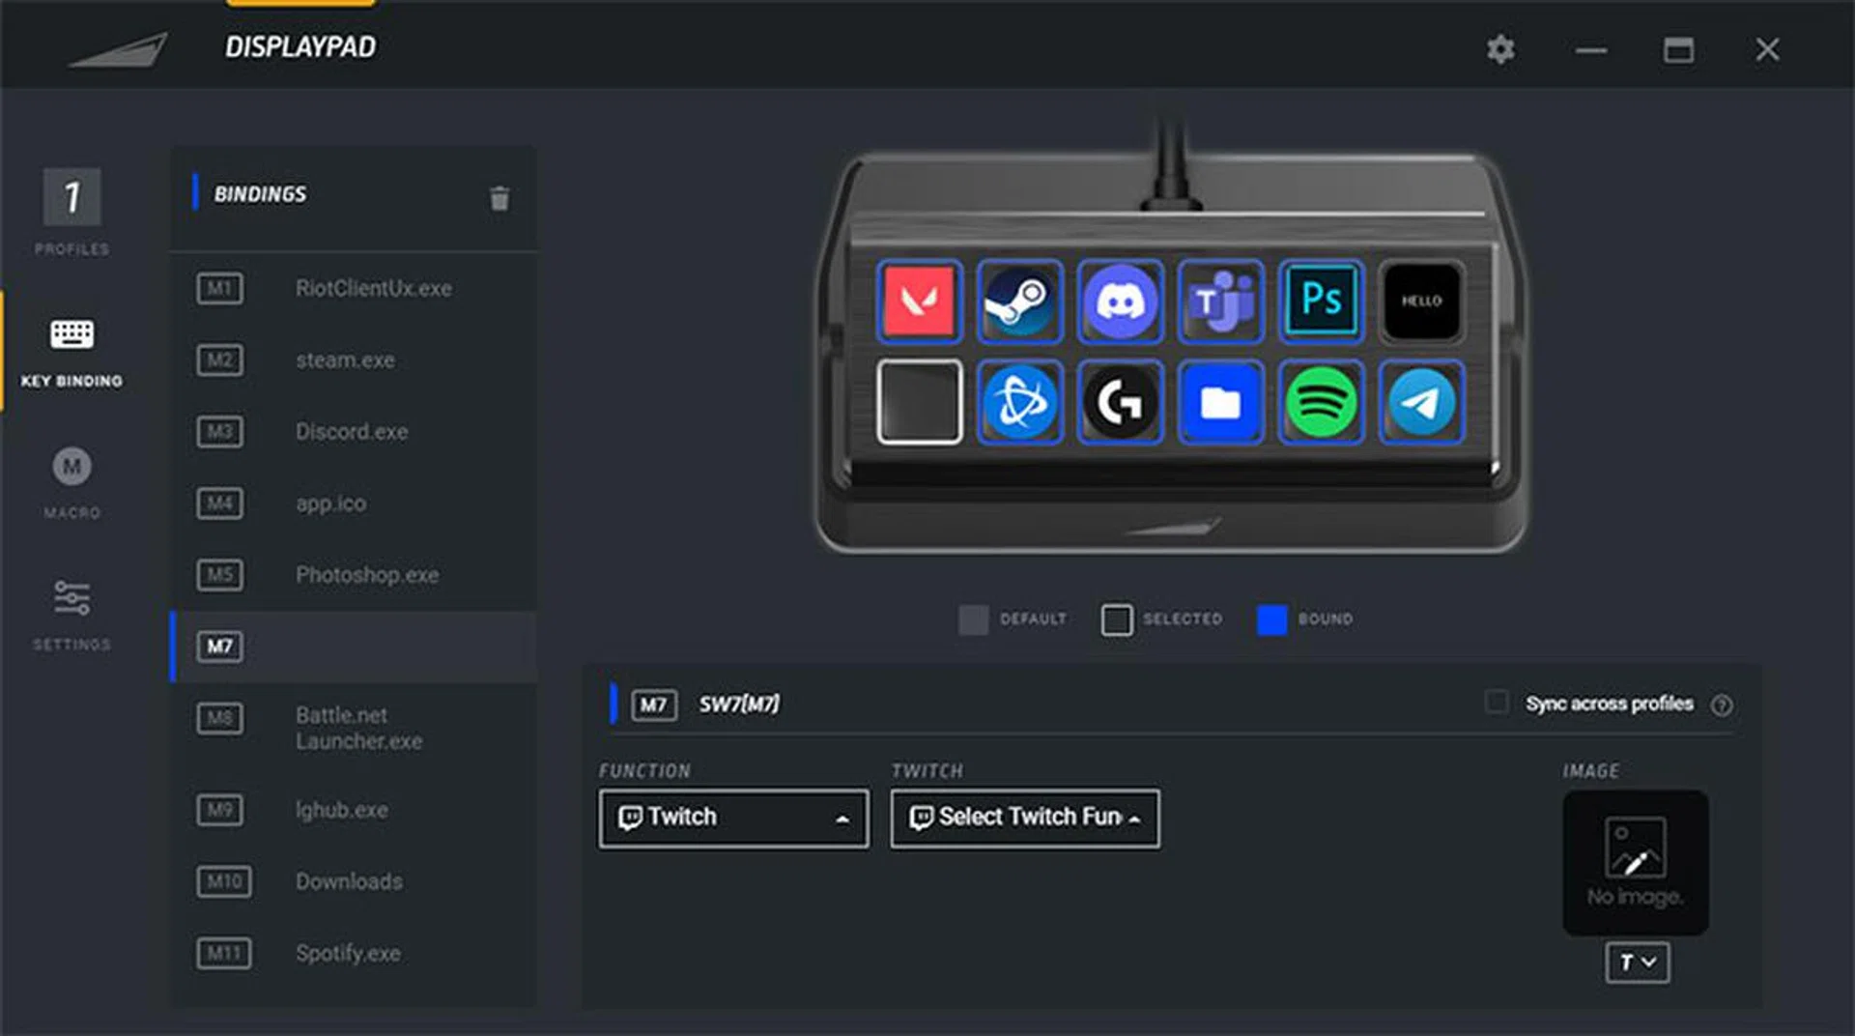Enable Sync across profiles checkbox
The height and width of the screenshot is (1036, 1855).
coord(1496,703)
